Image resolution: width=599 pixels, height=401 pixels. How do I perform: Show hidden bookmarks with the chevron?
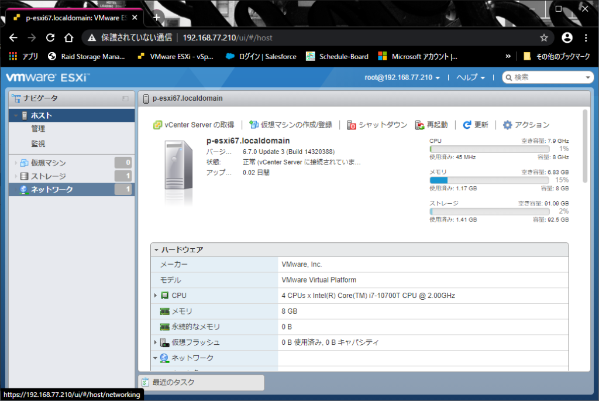tap(508, 56)
